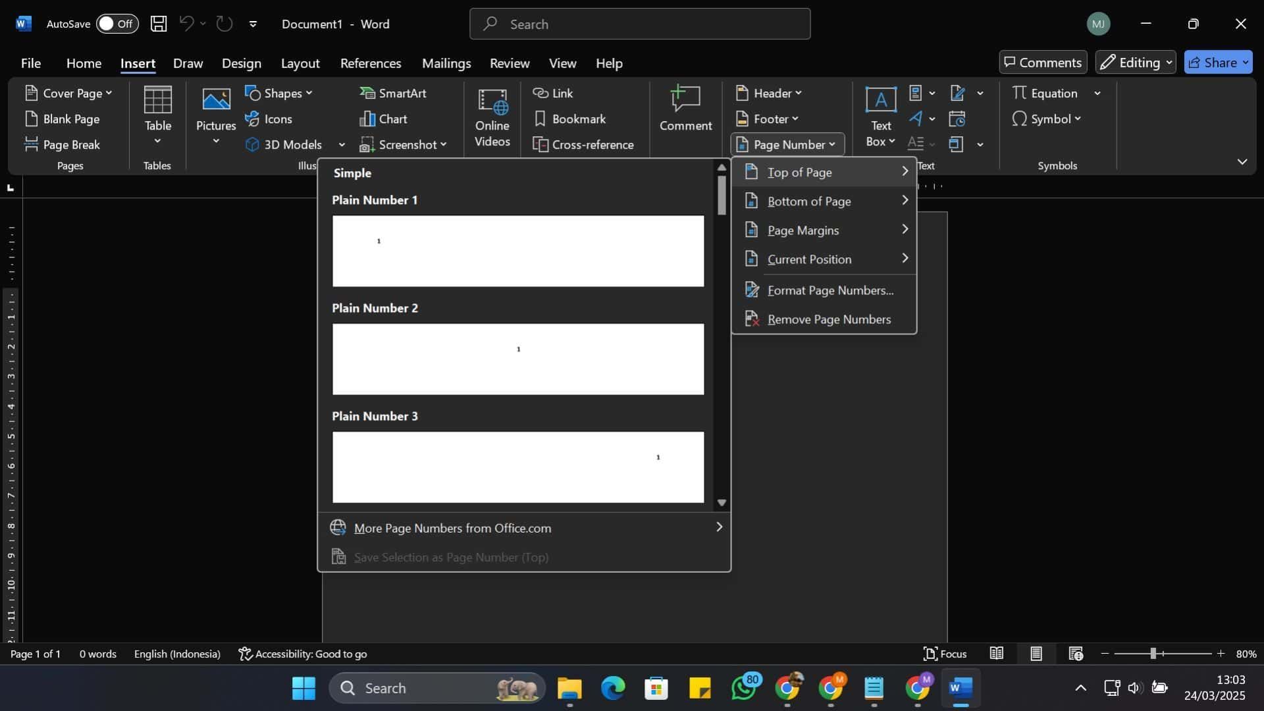Click the Icons button
1264x711 pixels.
point(269,118)
